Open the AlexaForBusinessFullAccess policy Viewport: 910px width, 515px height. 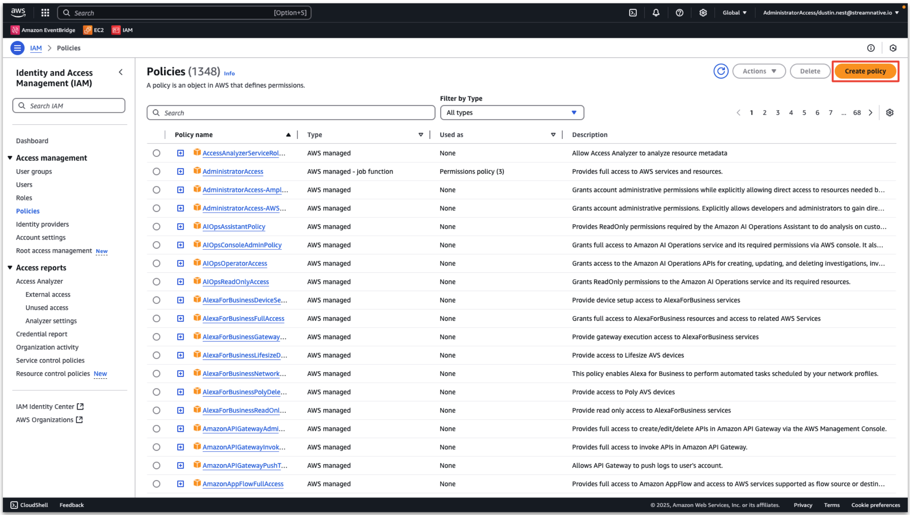pyautogui.click(x=243, y=318)
